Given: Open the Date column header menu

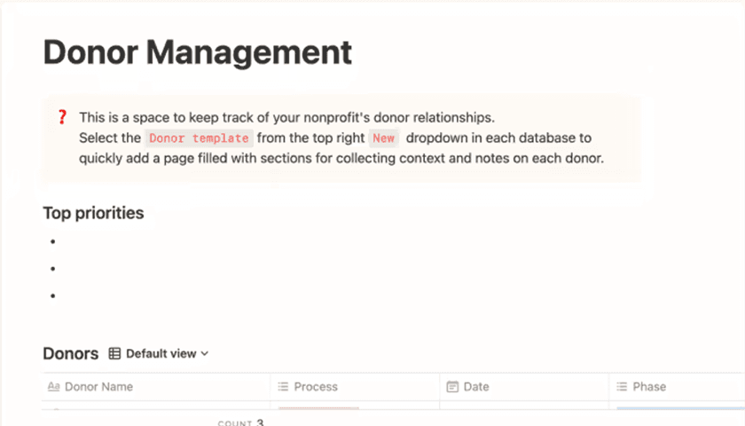Looking at the screenshot, I should [476, 387].
